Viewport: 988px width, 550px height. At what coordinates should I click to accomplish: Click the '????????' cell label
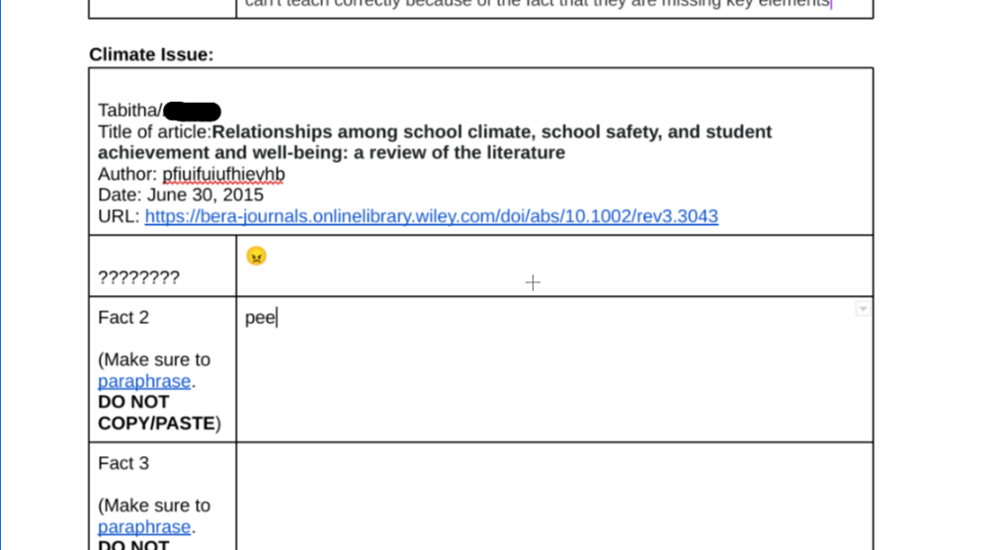tap(138, 278)
